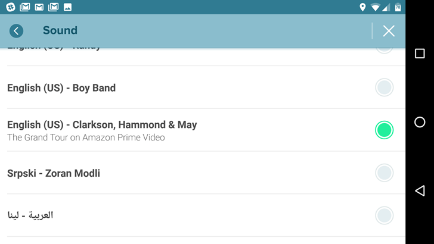Pick the Arabic language voice row text
Image resolution: width=434 pixels, height=244 pixels.
(30, 215)
